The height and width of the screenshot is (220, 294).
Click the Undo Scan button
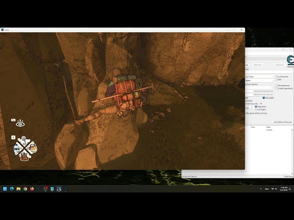click(x=279, y=65)
